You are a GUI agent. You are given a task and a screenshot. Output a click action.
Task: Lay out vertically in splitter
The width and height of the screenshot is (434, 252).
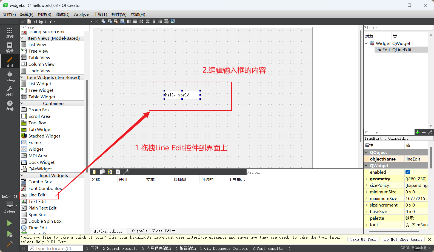[147, 21]
